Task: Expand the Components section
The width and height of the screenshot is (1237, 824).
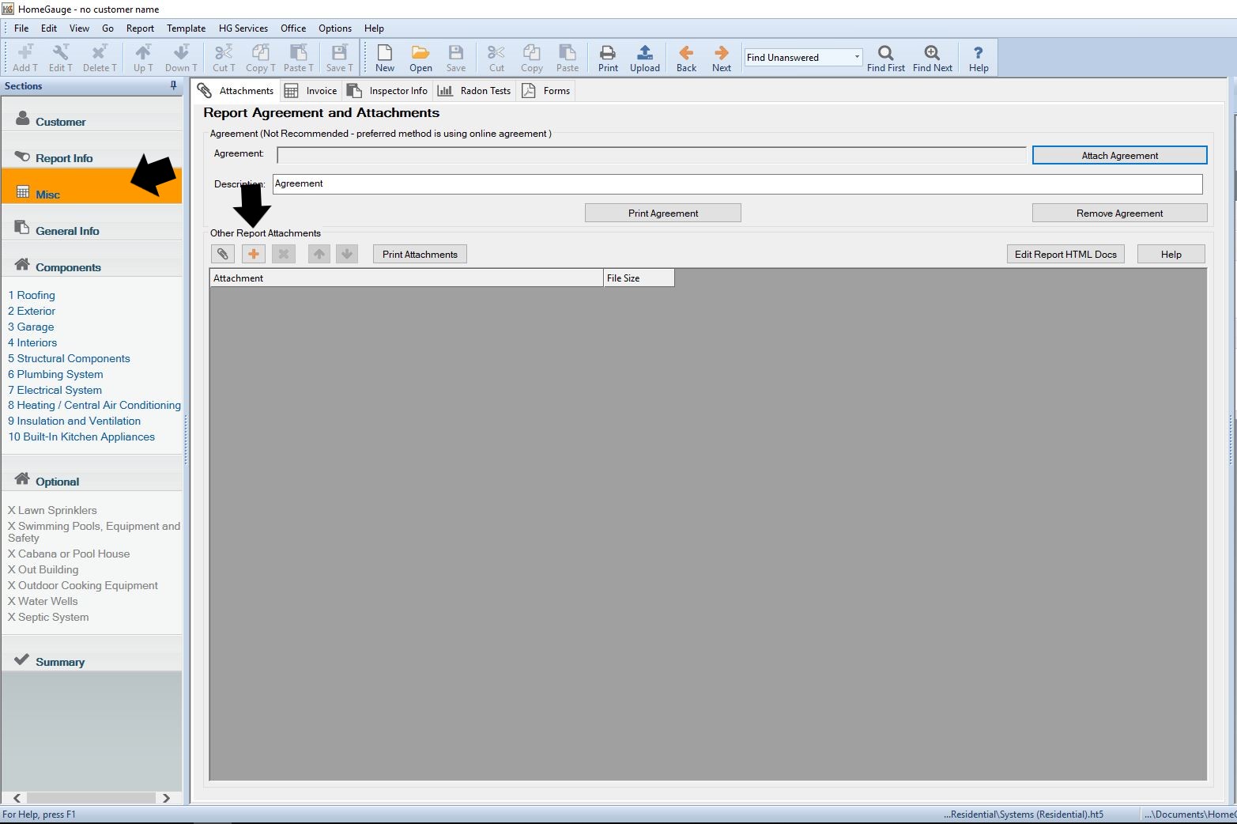Action: [68, 267]
